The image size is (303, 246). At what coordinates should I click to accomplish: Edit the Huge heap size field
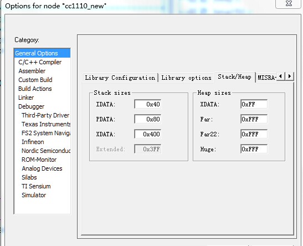tap(254, 149)
